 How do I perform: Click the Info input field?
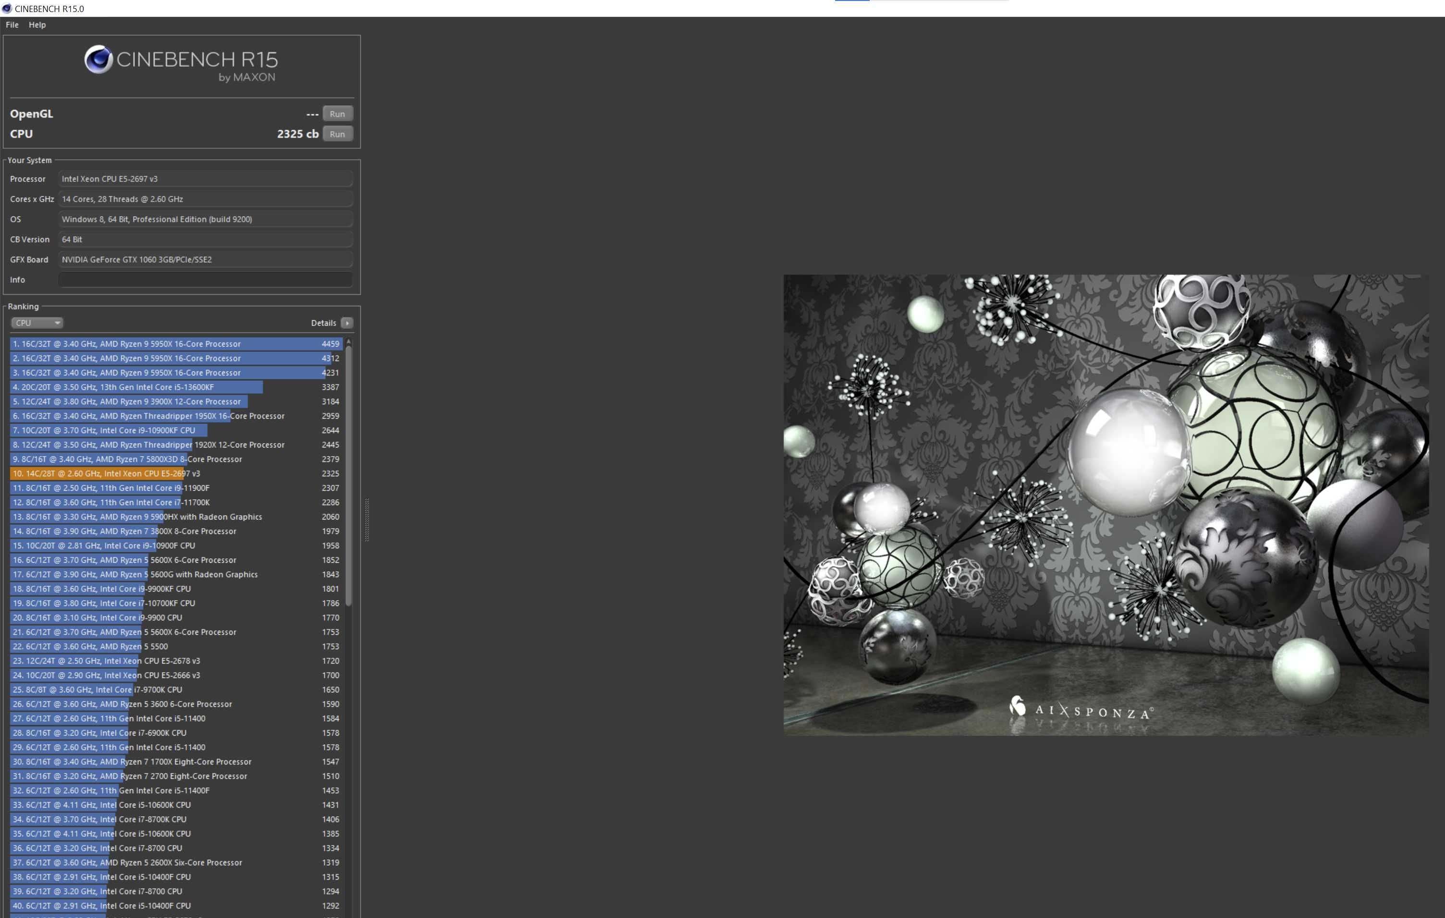(205, 279)
